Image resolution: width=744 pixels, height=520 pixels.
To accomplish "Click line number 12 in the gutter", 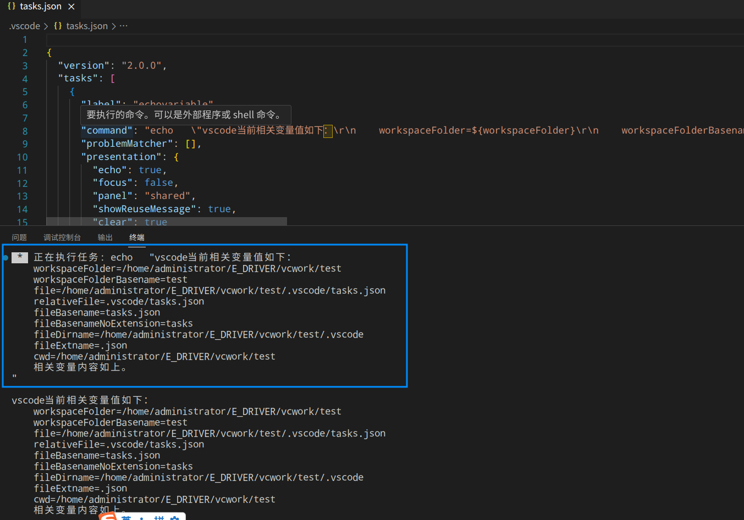I will pyautogui.click(x=22, y=183).
